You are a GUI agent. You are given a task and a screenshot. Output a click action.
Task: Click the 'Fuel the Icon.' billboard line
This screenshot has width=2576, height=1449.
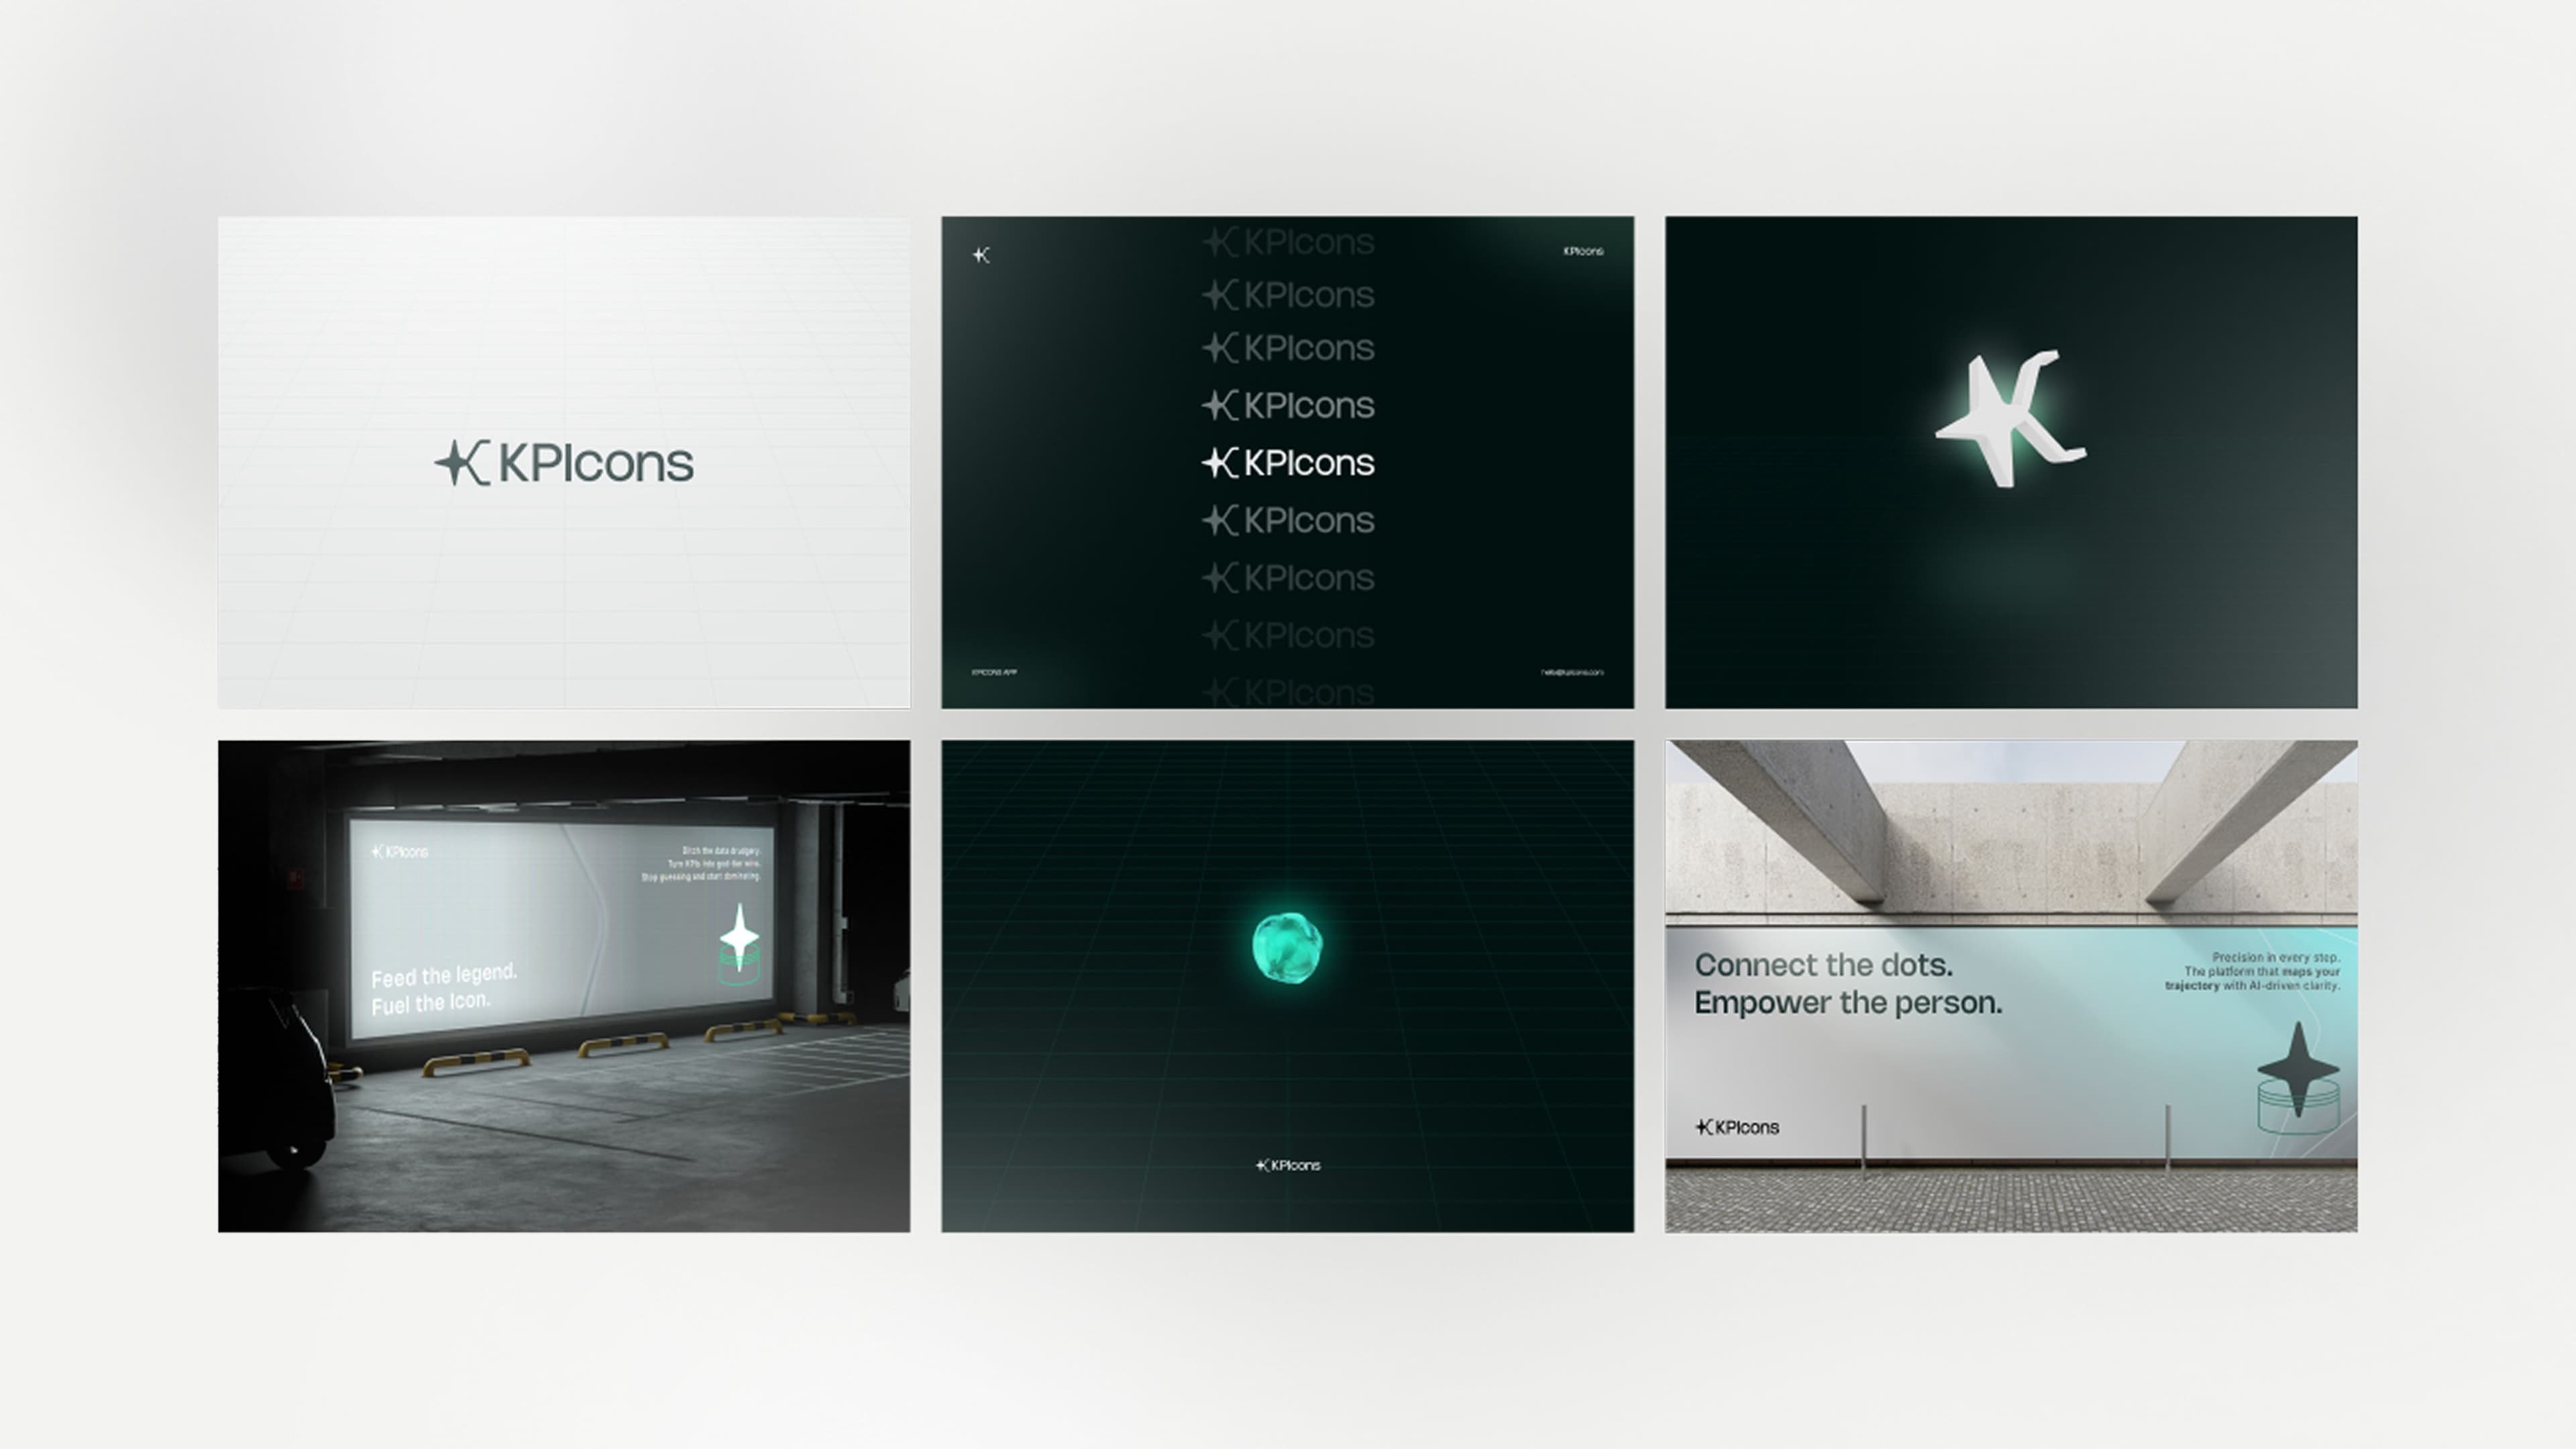[431, 1003]
